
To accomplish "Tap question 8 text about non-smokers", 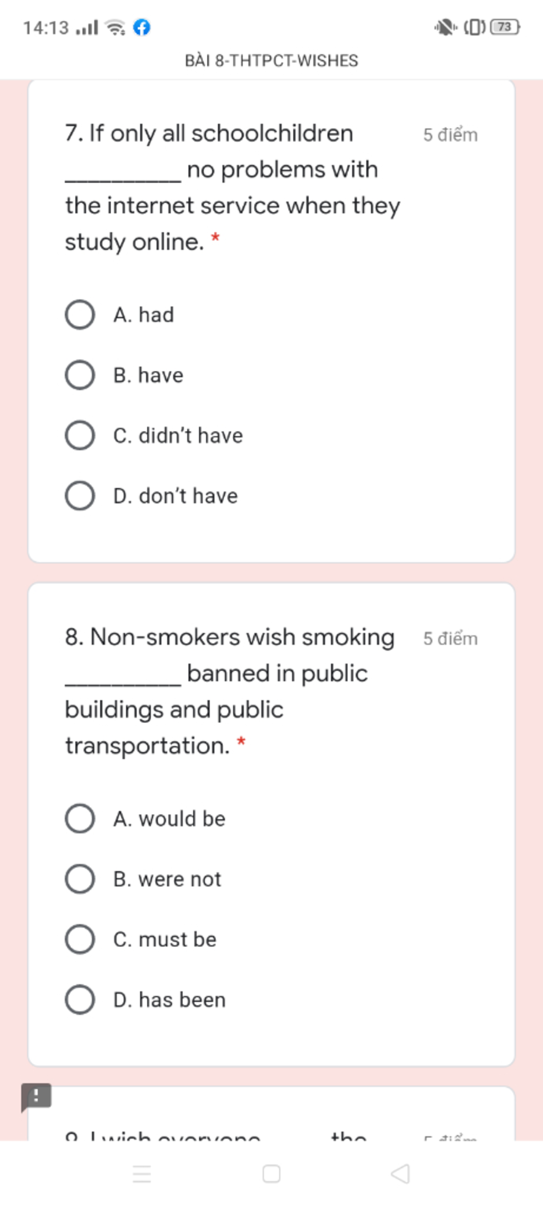I will pyautogui.click(x=230, y=691).
